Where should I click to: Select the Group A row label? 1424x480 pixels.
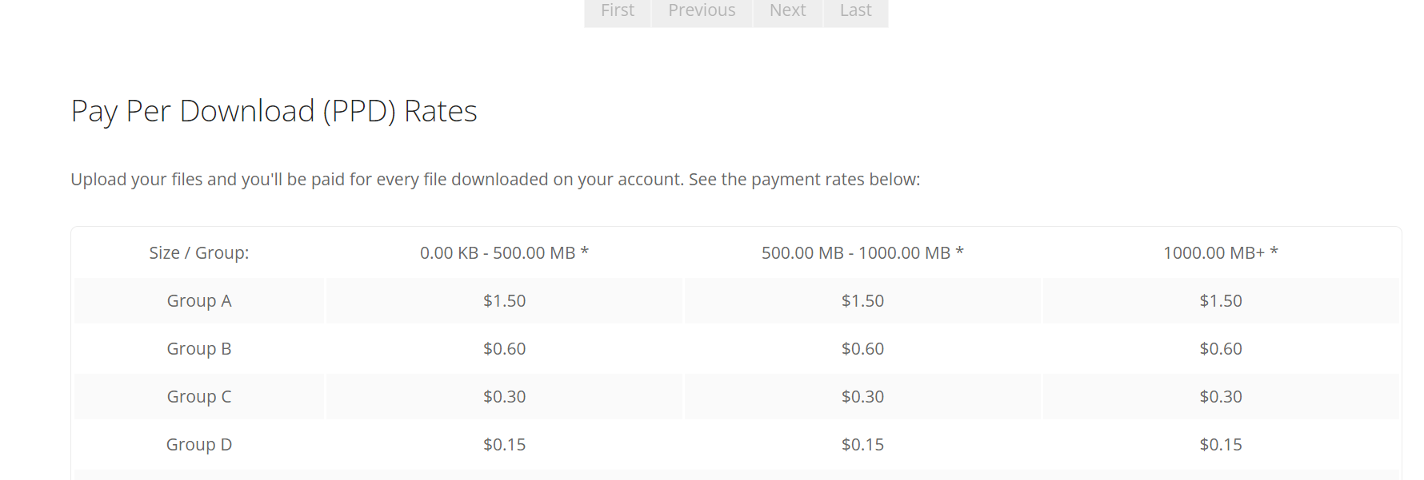click(199, 301)
